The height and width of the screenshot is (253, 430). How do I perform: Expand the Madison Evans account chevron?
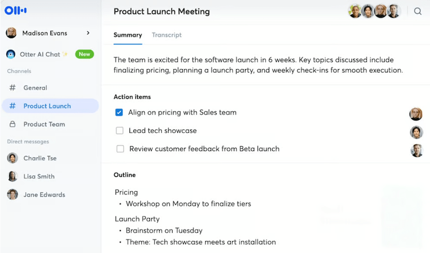pos(88,33)
